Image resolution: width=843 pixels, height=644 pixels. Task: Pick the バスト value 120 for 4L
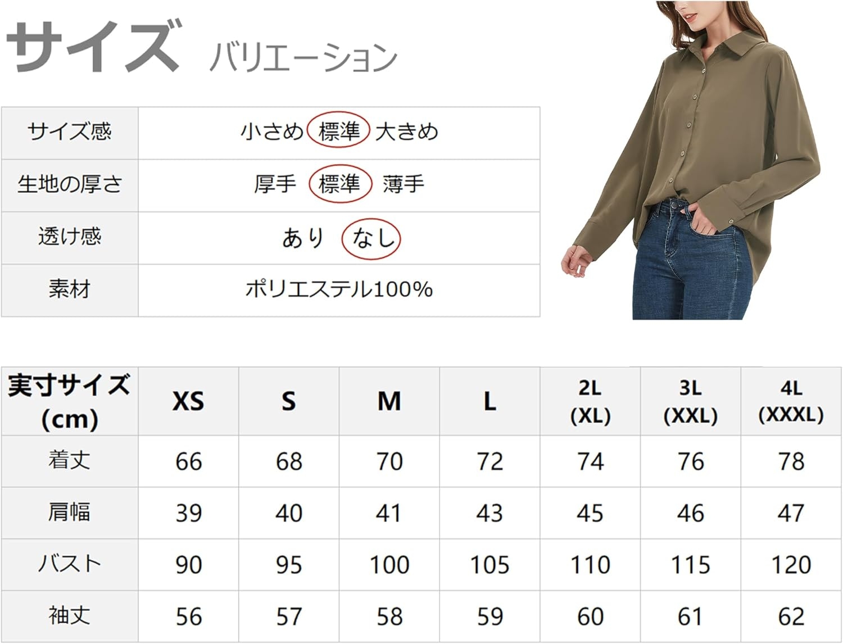(x=791, y=565)
